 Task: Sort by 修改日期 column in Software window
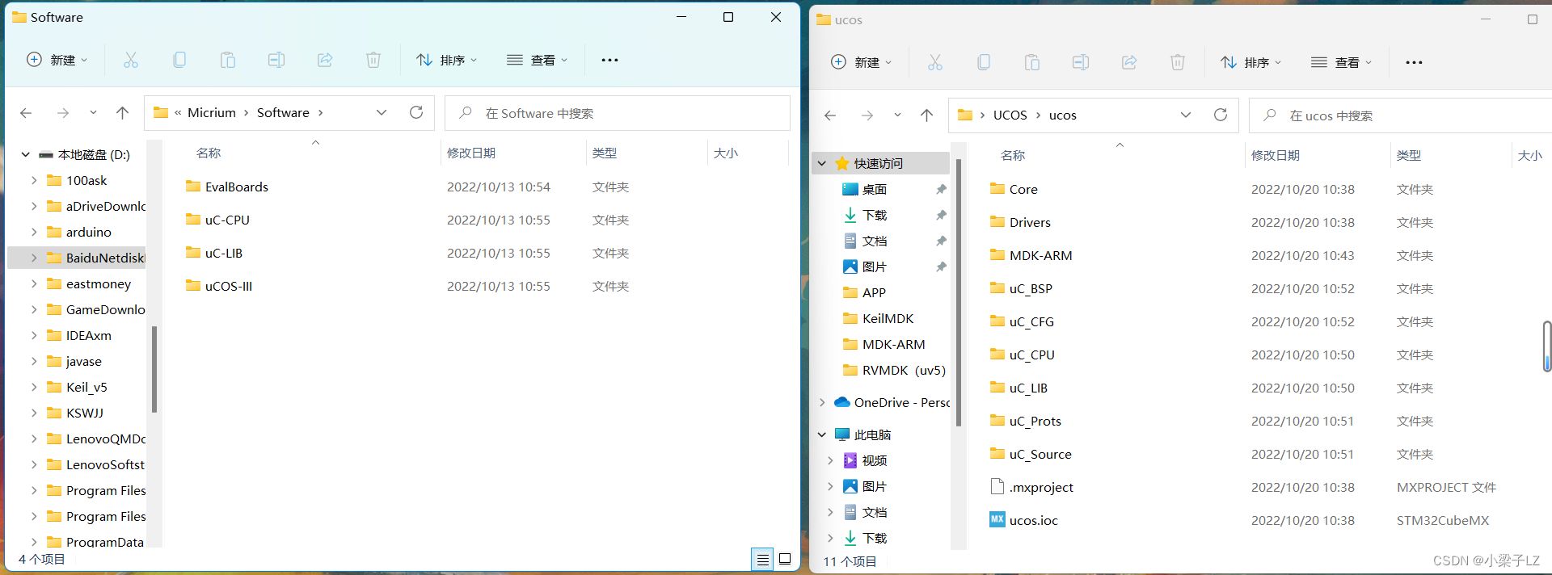(x=471, y=153)
